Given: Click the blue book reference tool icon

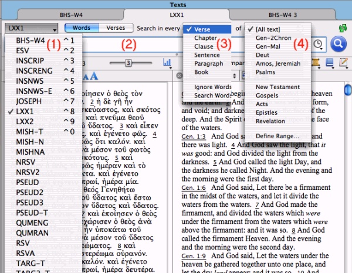Looking at the screenshot, I should [330, 63].
